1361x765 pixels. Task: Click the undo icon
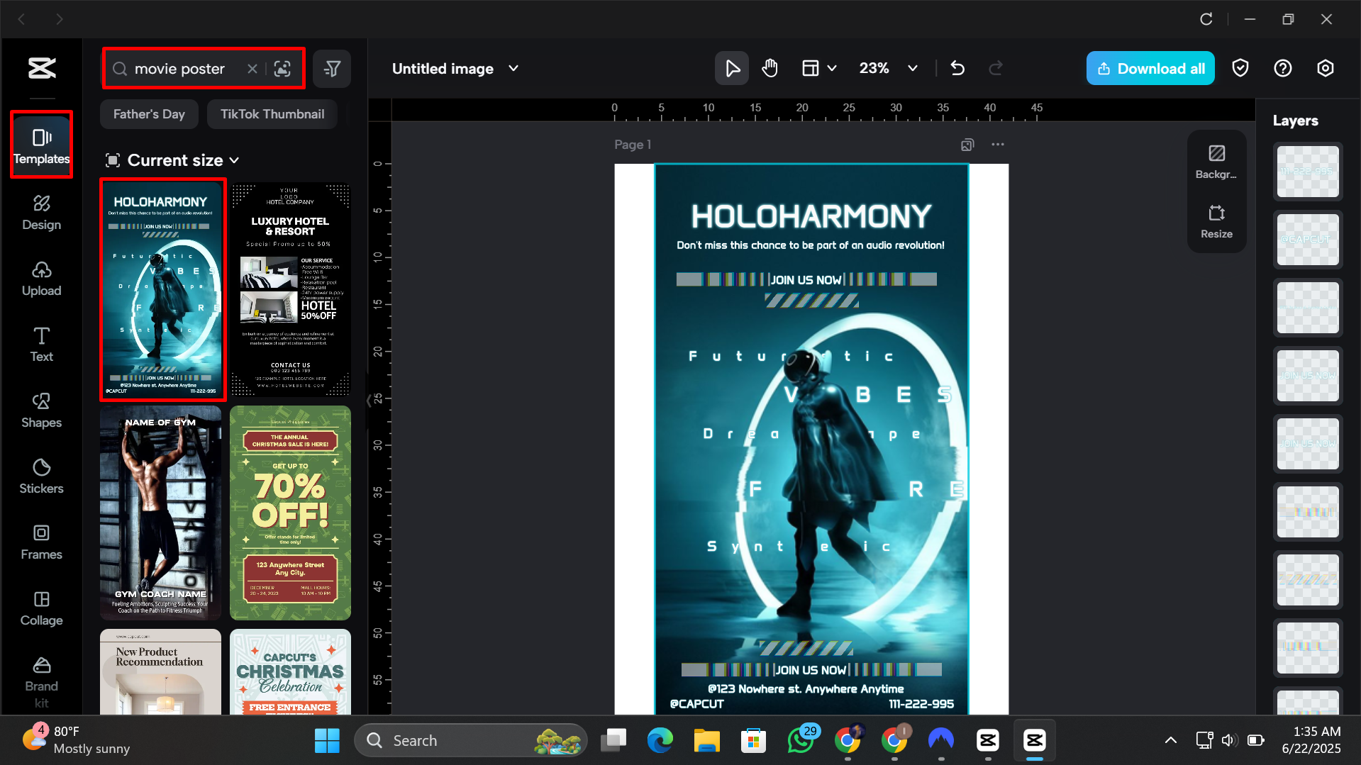tap(957, 68)
